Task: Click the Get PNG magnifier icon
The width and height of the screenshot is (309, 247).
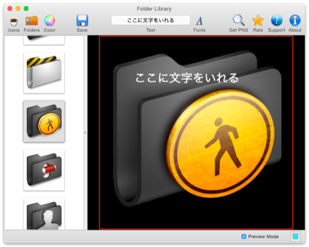Action: click(x=238, y=20)
